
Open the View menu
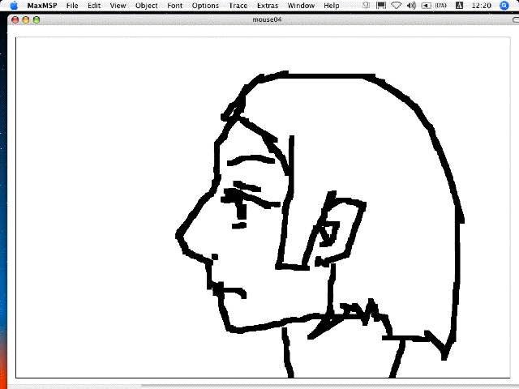pyautogui.click(x=118, y=6)
